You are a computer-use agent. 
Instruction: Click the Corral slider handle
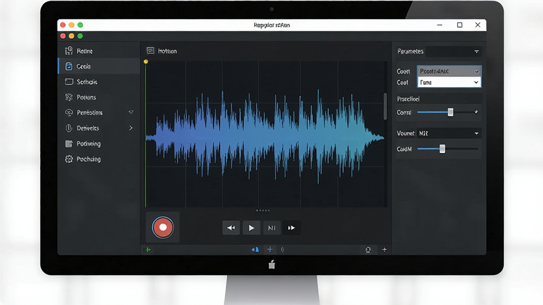pos(450,112)
